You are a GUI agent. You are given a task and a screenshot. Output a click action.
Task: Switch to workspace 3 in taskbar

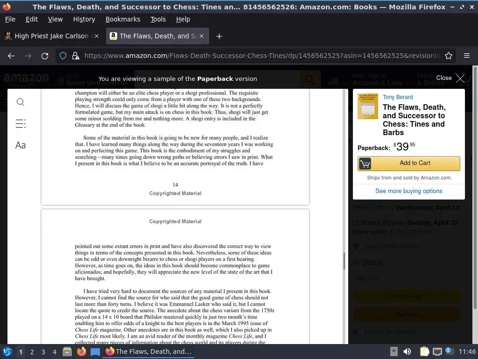(x=43, y=352)
